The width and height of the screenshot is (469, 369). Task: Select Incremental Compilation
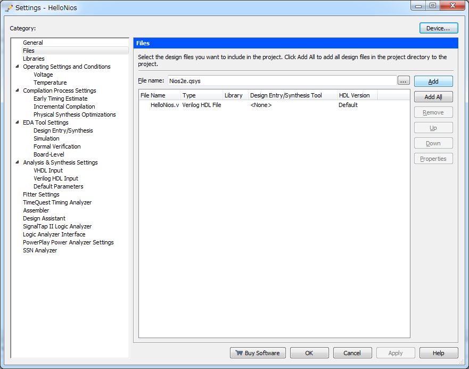coord(64,106)
